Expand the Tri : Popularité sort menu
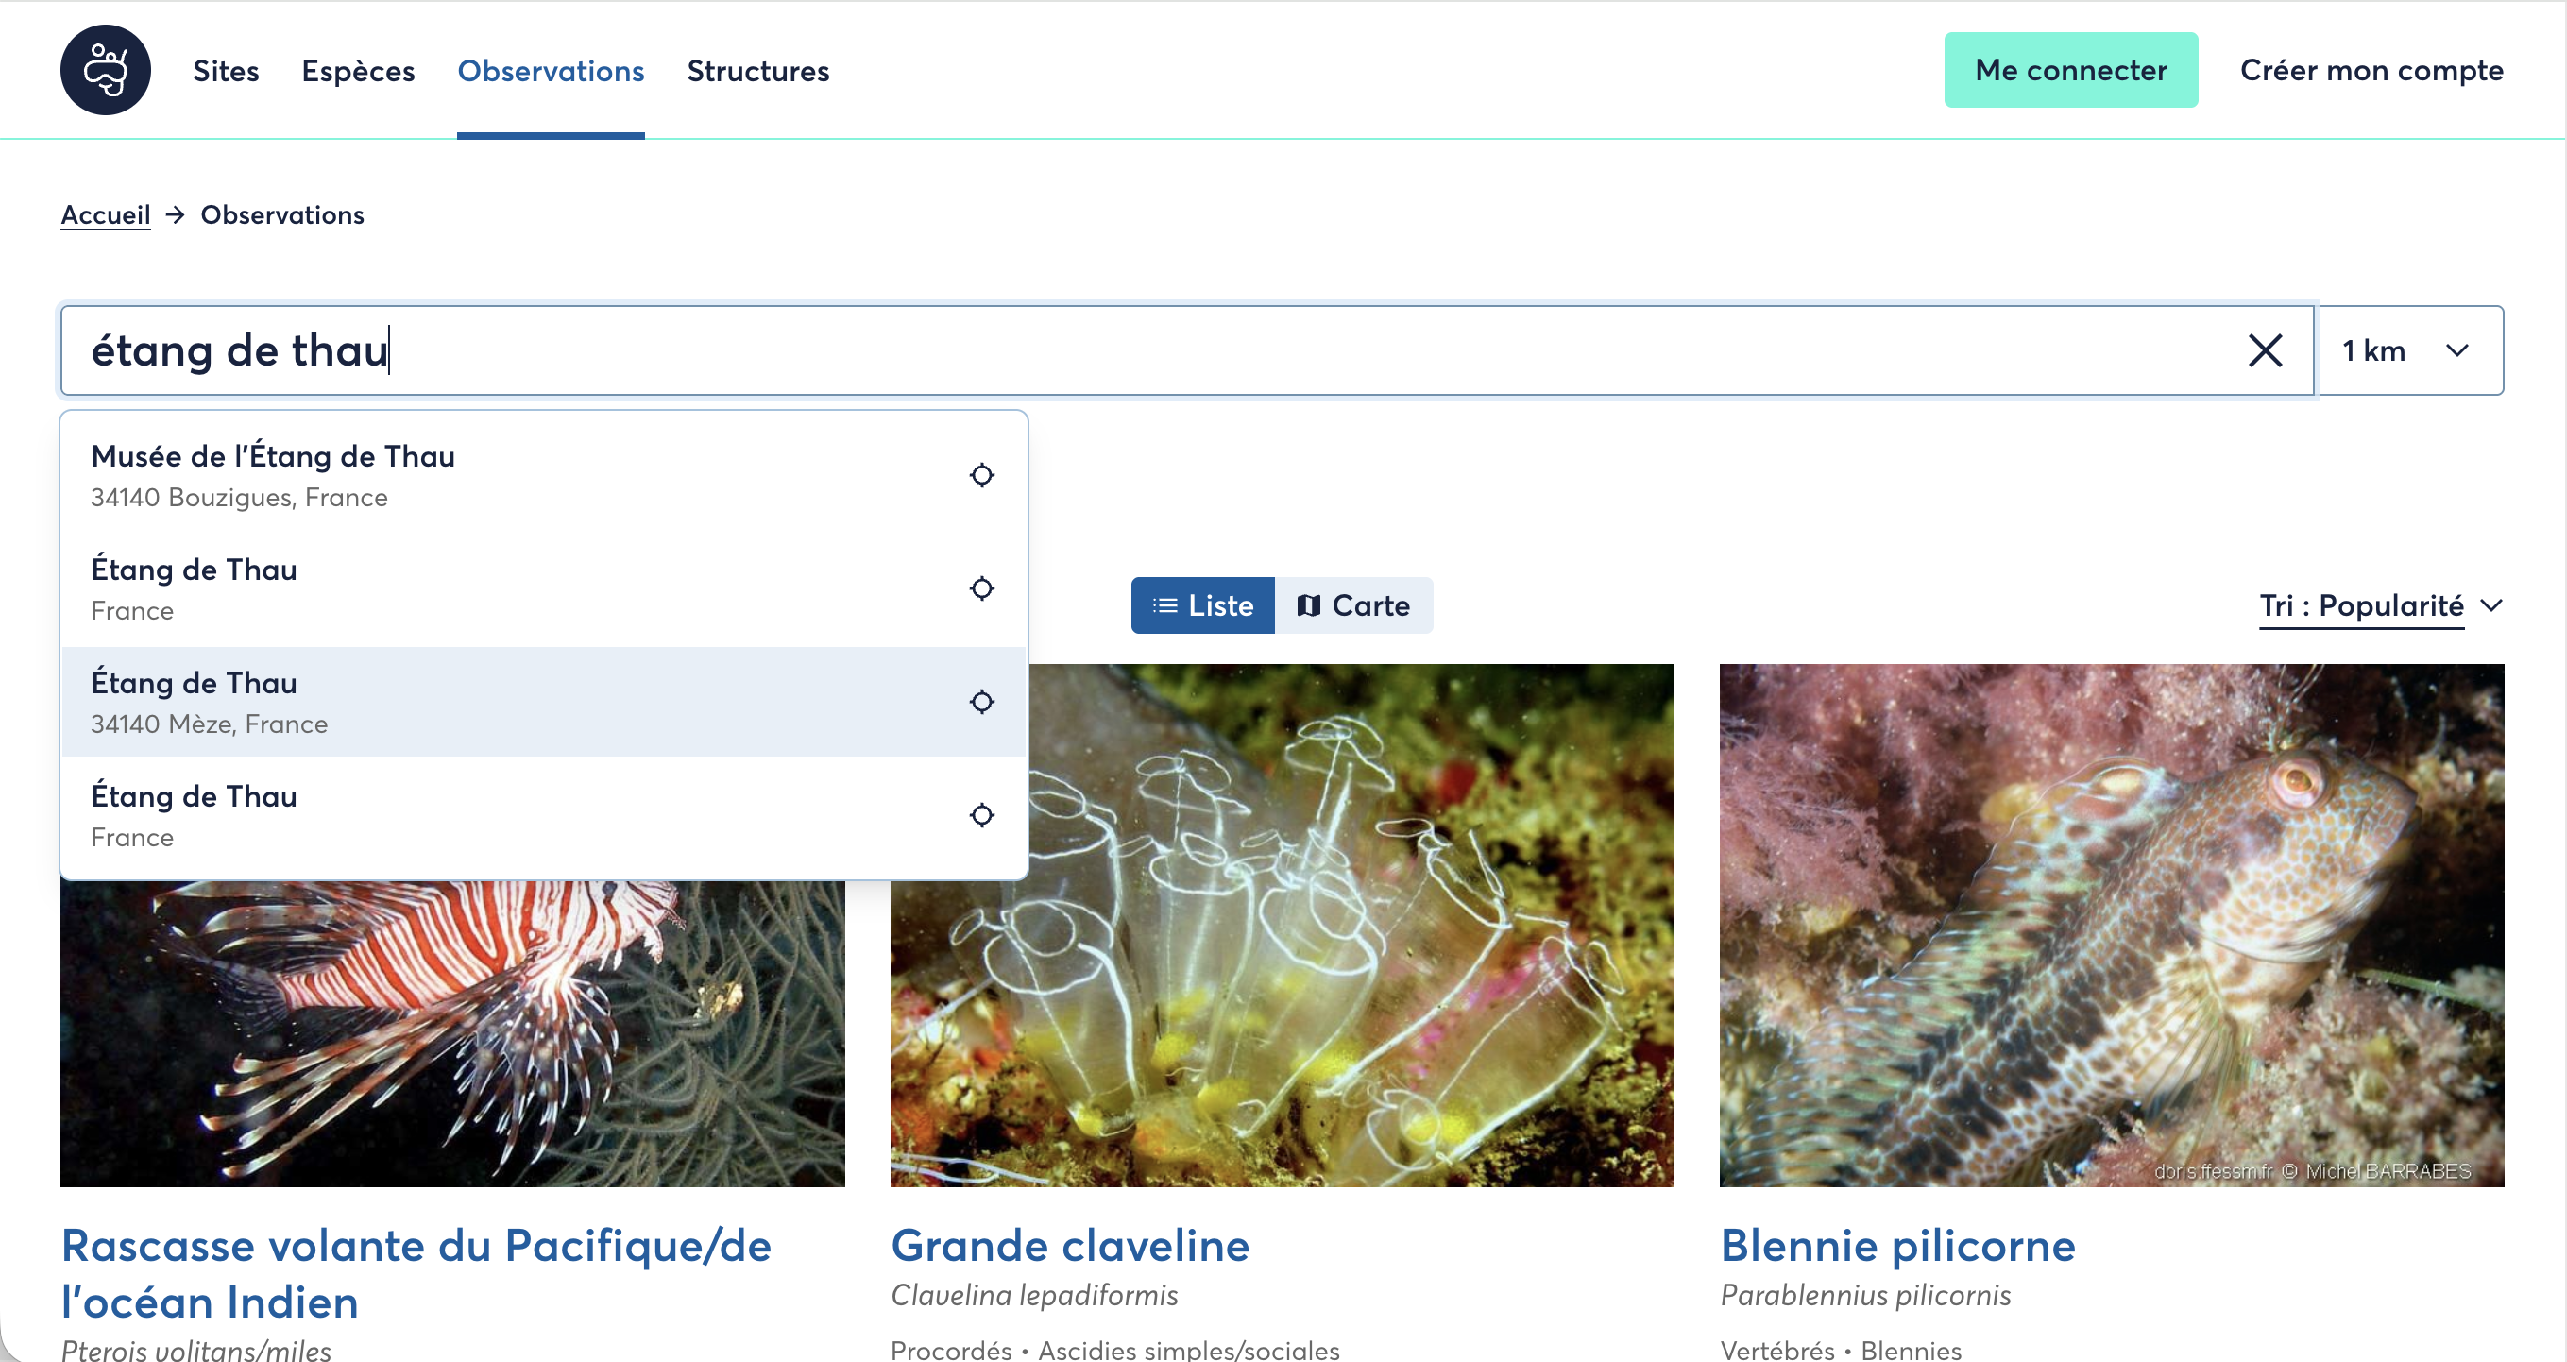The height and width of the screenshot is (1362, 2567). point(2380,605)
